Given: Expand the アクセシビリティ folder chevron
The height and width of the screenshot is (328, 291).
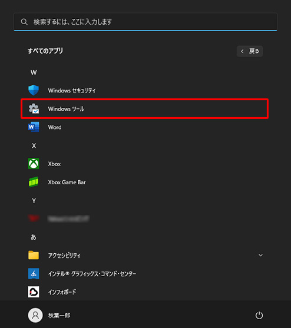Looking at the screenshot, I should coord(260,255).
